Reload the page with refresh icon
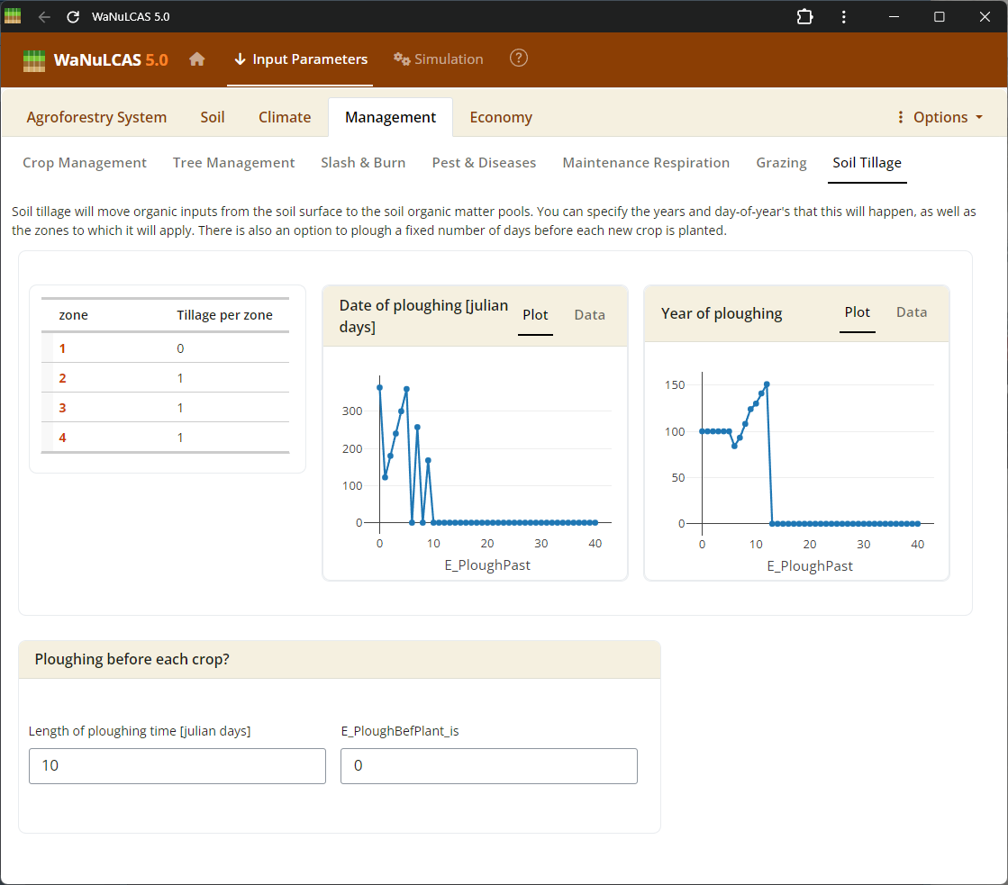Image resolution: width=1008 pixels, height=885 pixels. pyautogui.click(x=73, y=17)
